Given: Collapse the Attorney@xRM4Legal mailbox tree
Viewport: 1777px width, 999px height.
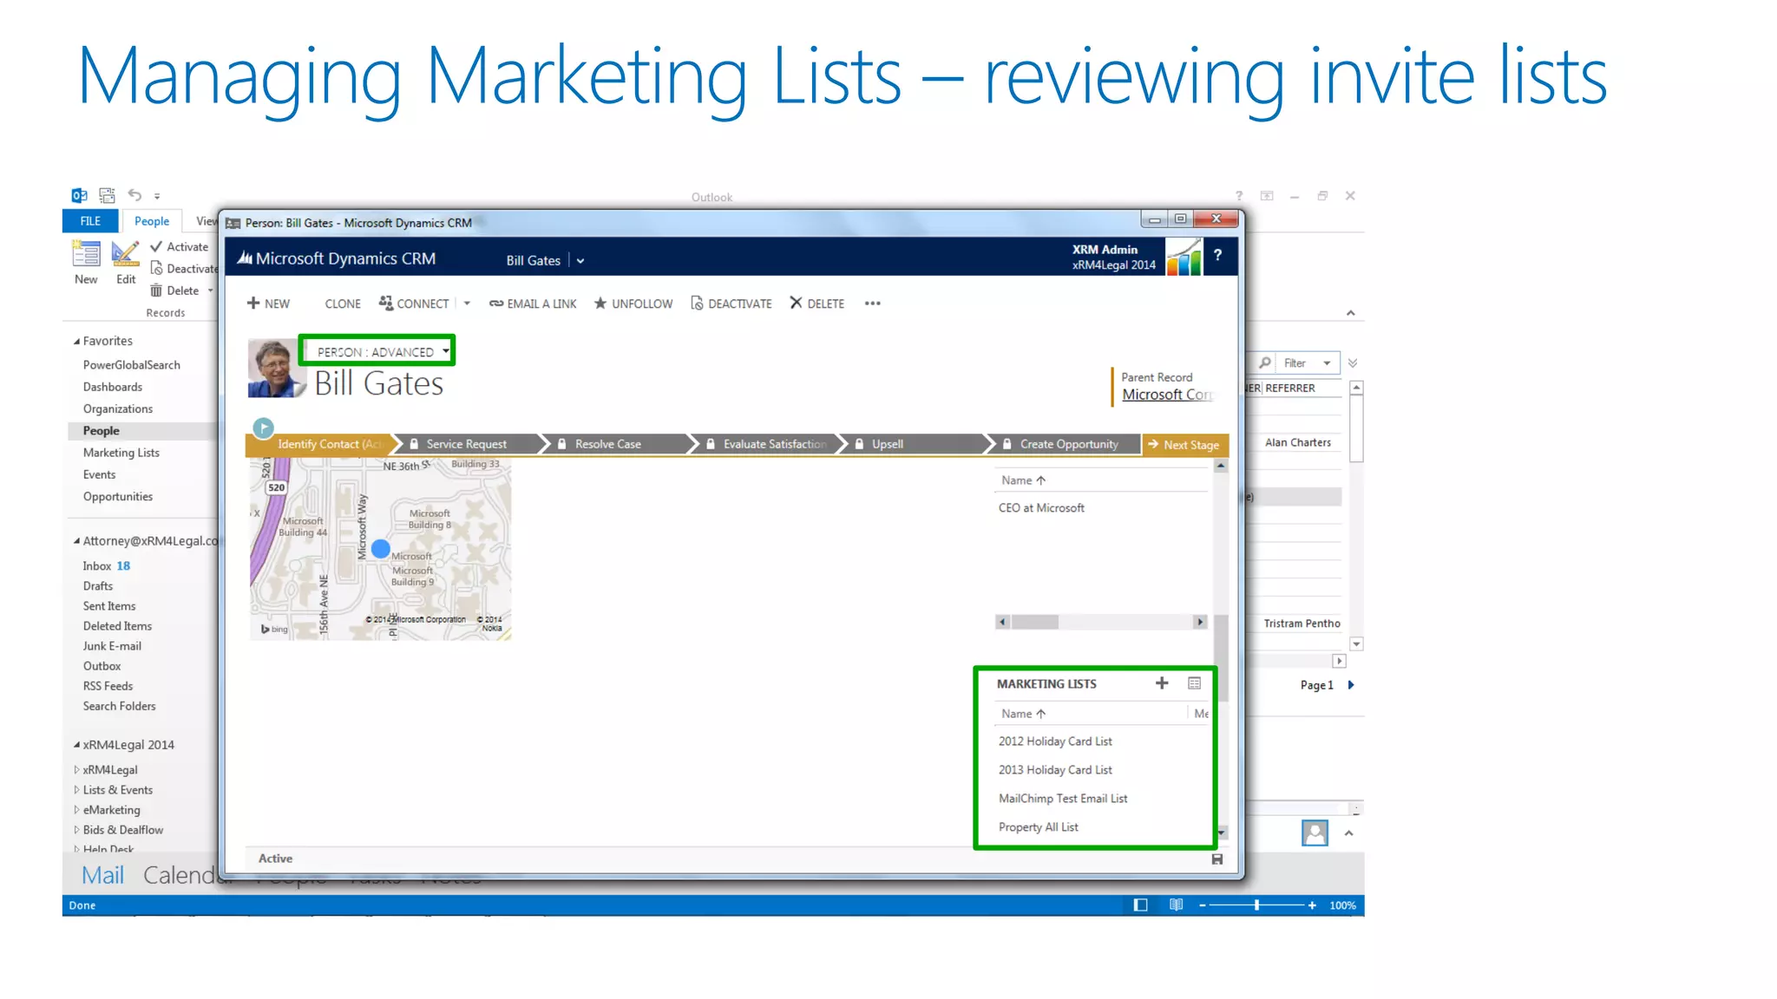Looking at the screenshot, I should point(76,541).
